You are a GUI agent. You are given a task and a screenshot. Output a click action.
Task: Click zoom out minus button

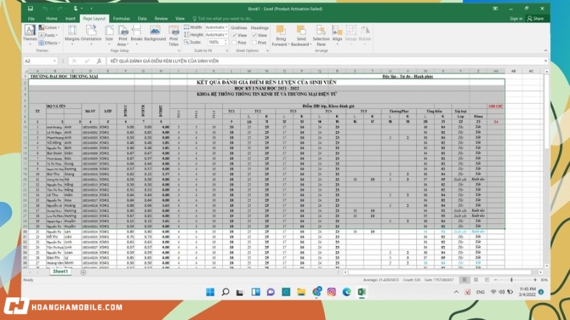coord(495,279)
